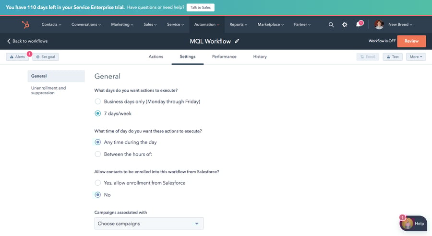This screenshot has height=236, width=432.
Task: Open the More dropdown button
Action: pyautogui.click(x=416, y=57)
